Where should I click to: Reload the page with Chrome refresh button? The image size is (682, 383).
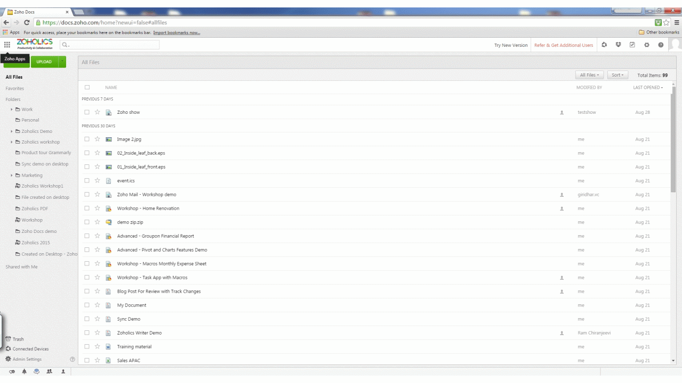pyautogui.click(x=27, y=22)
